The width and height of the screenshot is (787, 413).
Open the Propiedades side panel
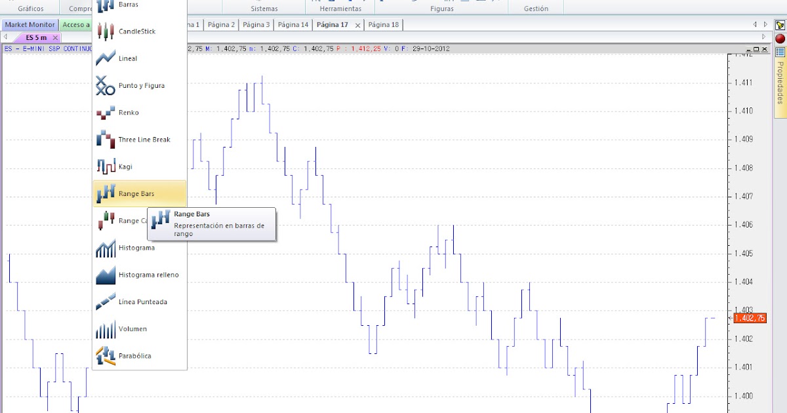point(780,84)
